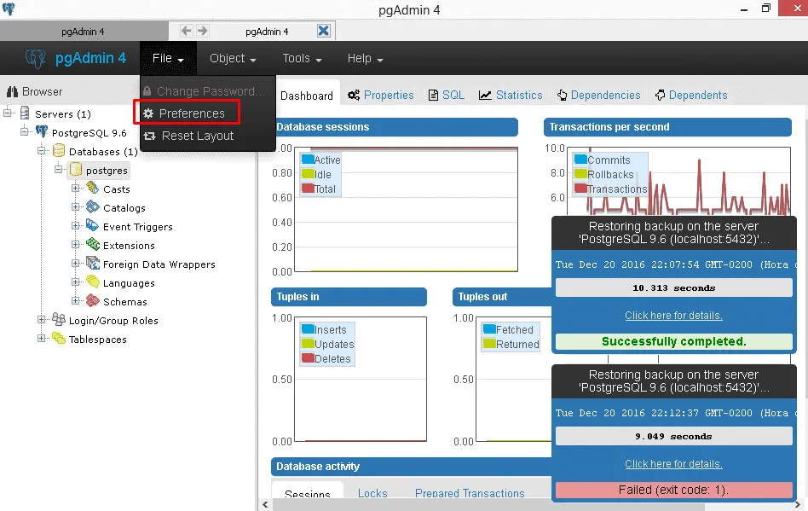Viewport: 808px width, 511px height.
Task: Expand the Login/Group Roles node
Action: tap(41, 320)
